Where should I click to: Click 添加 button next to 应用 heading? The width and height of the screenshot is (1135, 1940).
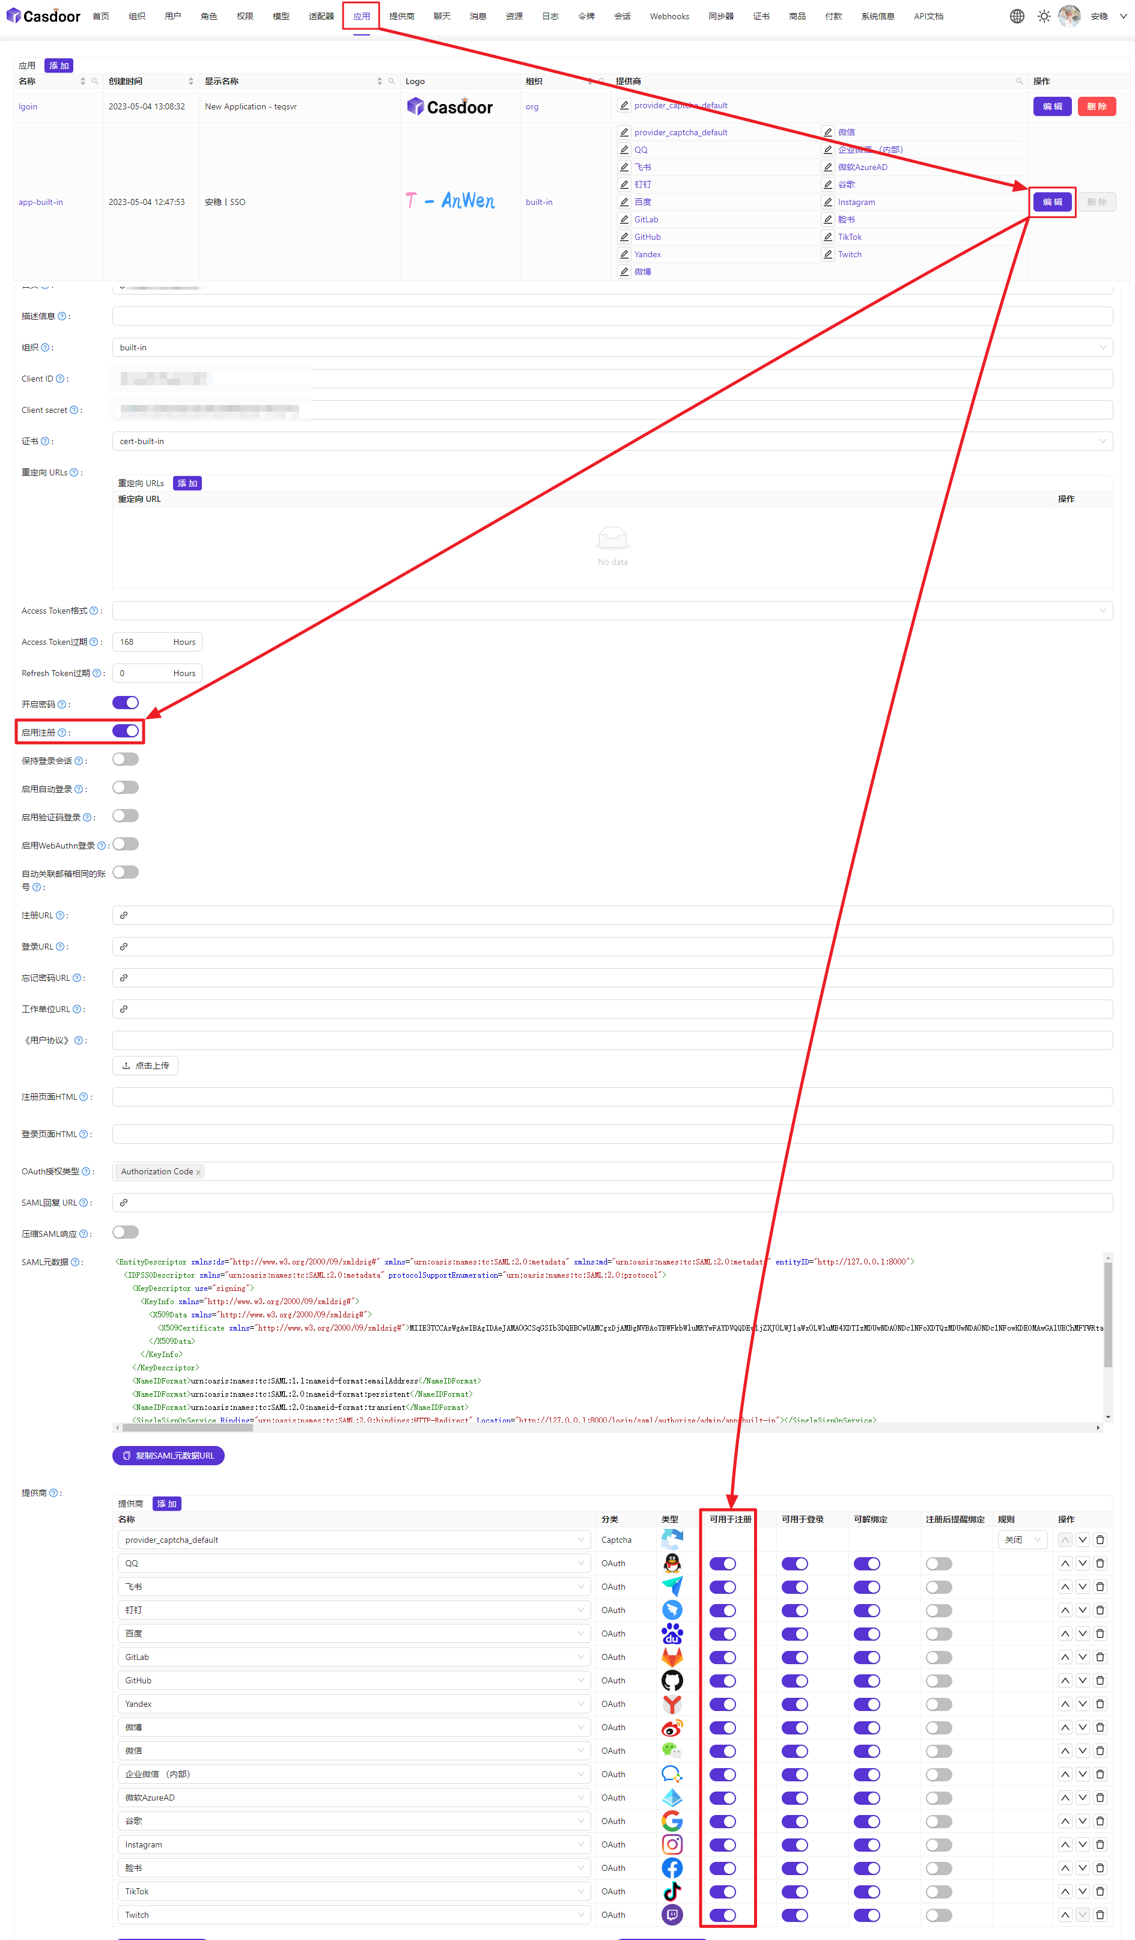point(58,66)
